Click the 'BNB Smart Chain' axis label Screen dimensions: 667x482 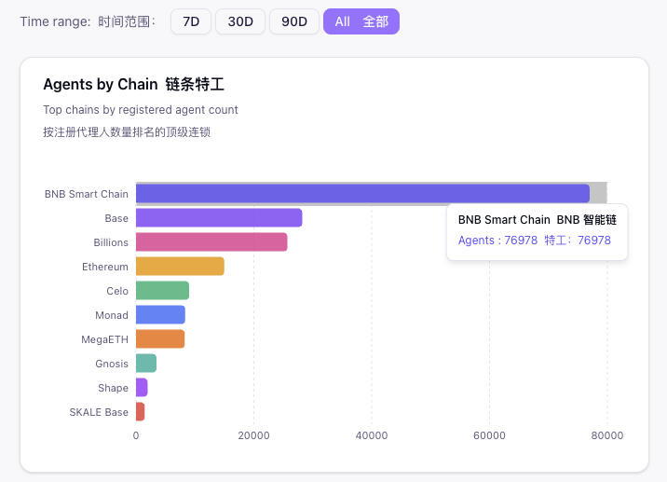[x=87, y=194]
